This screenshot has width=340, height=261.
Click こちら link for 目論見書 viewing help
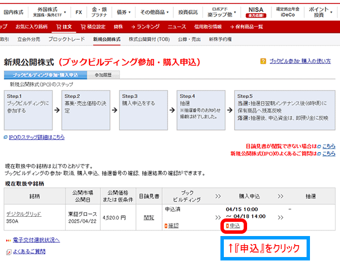click(x=329, y=146)
